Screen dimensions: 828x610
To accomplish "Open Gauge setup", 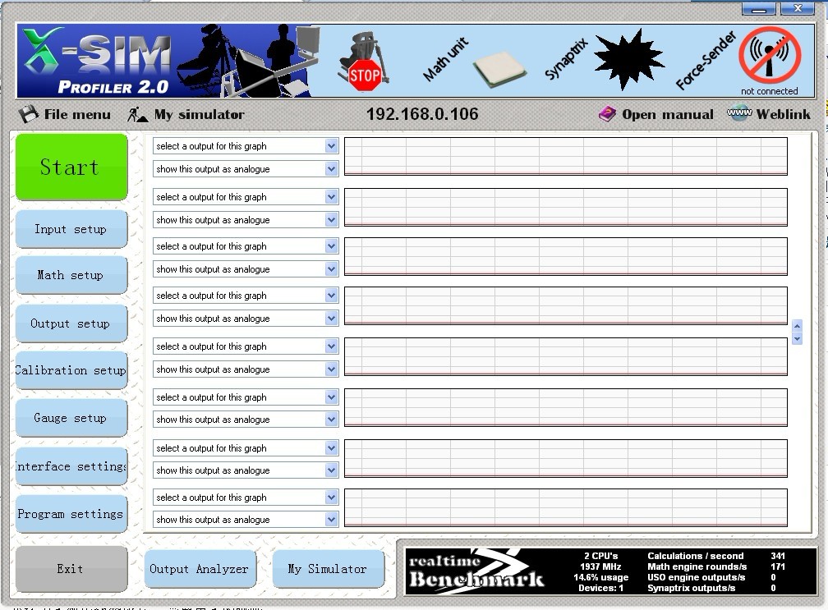I will point(71,418).
